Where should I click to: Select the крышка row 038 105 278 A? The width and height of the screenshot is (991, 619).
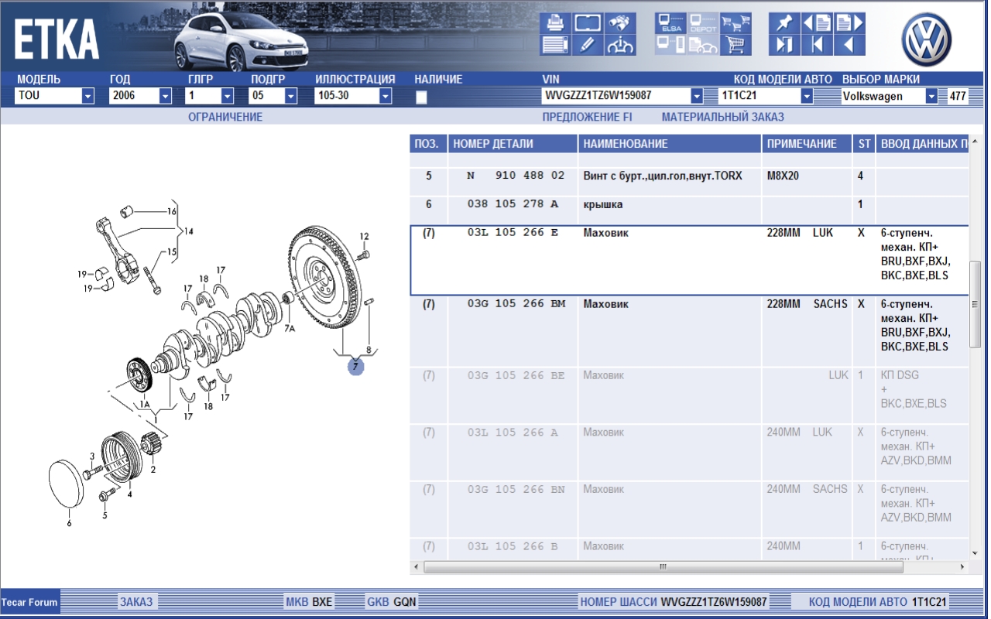689,205
